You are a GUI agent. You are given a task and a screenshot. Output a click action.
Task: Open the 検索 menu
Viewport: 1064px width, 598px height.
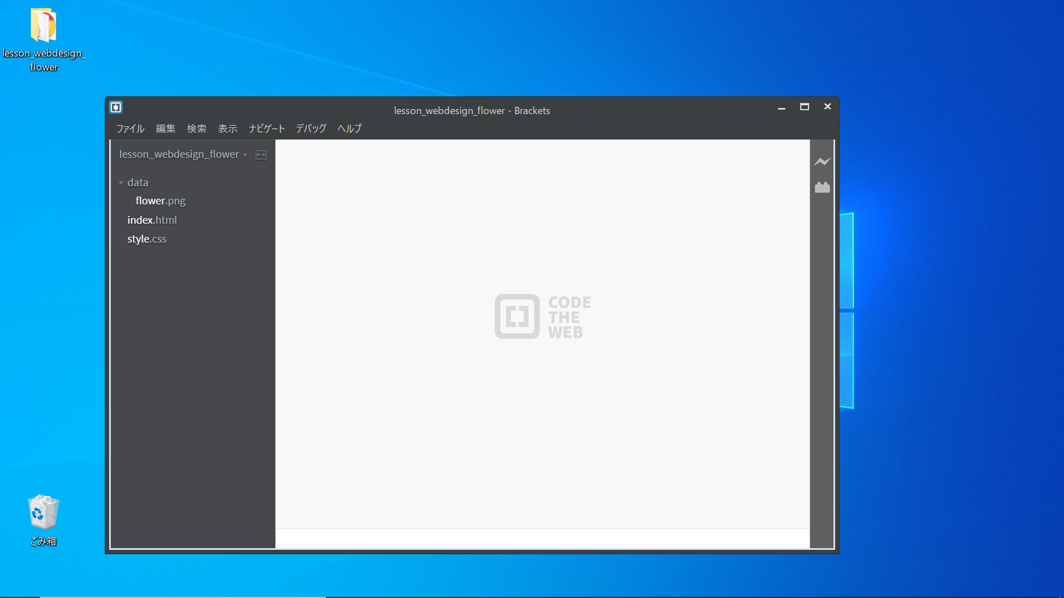197,128
